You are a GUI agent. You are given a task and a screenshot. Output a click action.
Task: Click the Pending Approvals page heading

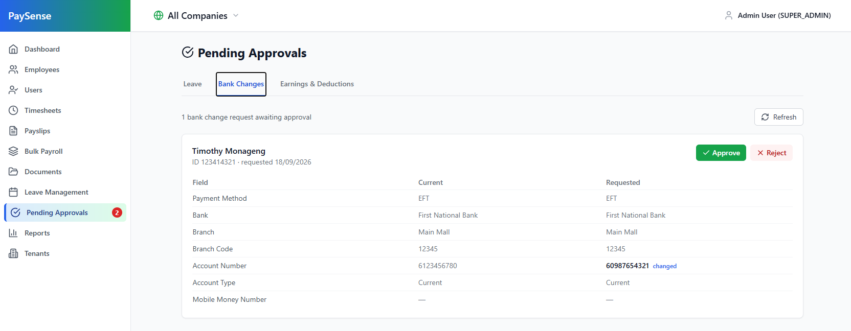pos(252,53)
